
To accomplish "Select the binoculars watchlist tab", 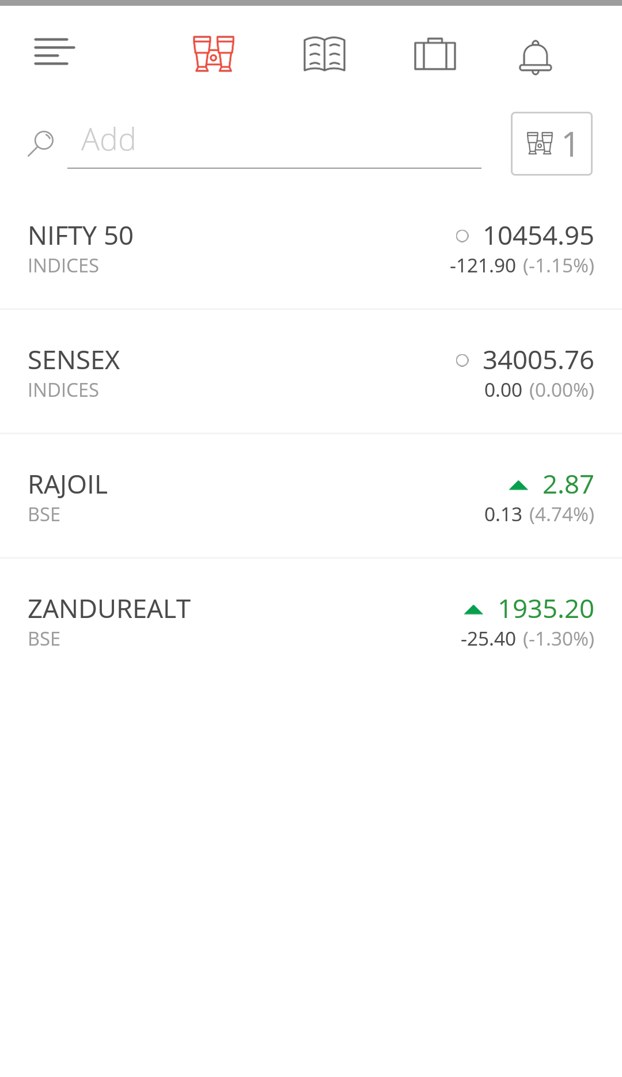I will pyautogui.click(x=214, y=54).
